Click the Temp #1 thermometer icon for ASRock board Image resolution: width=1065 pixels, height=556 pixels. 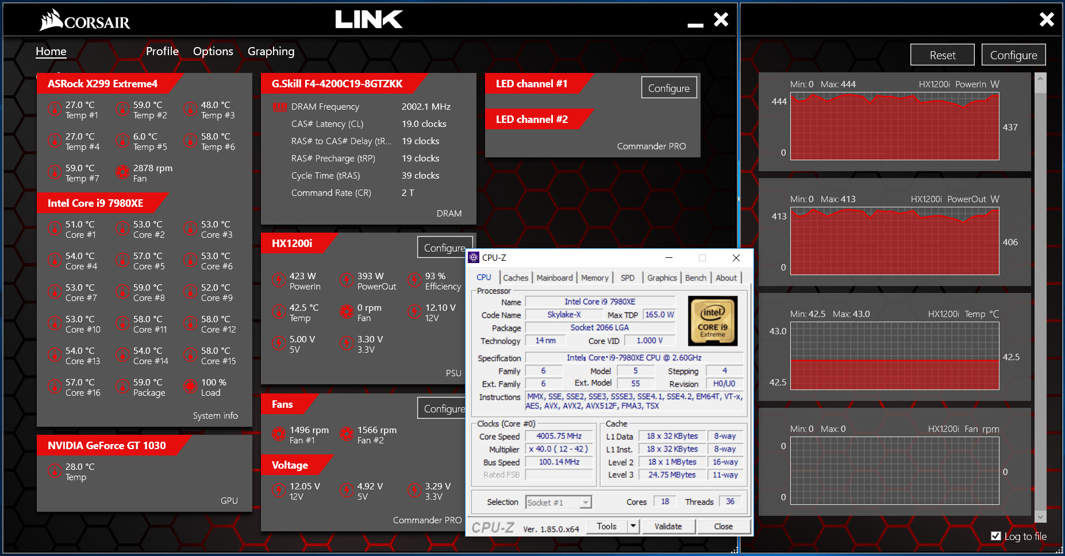pos(55,109)
